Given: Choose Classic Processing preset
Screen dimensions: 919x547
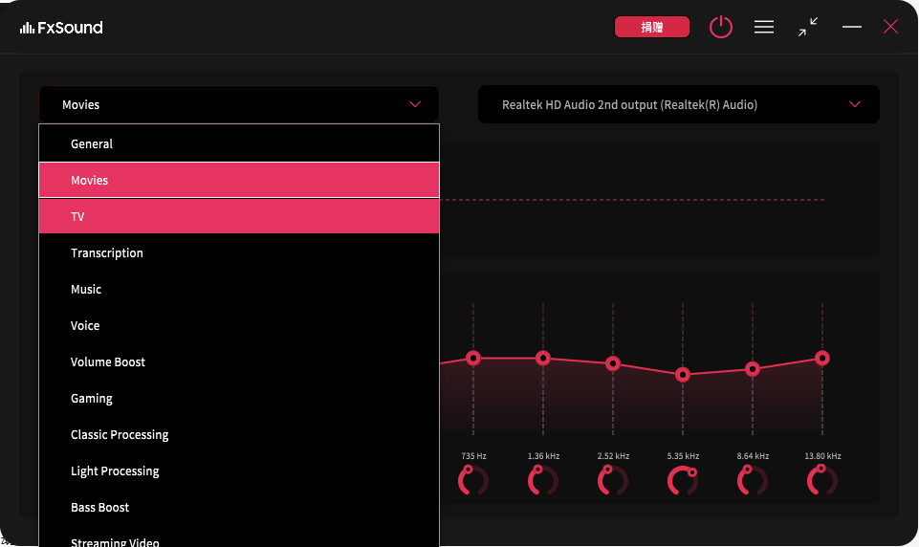Looking at the screenshot, I should (238, 434).
